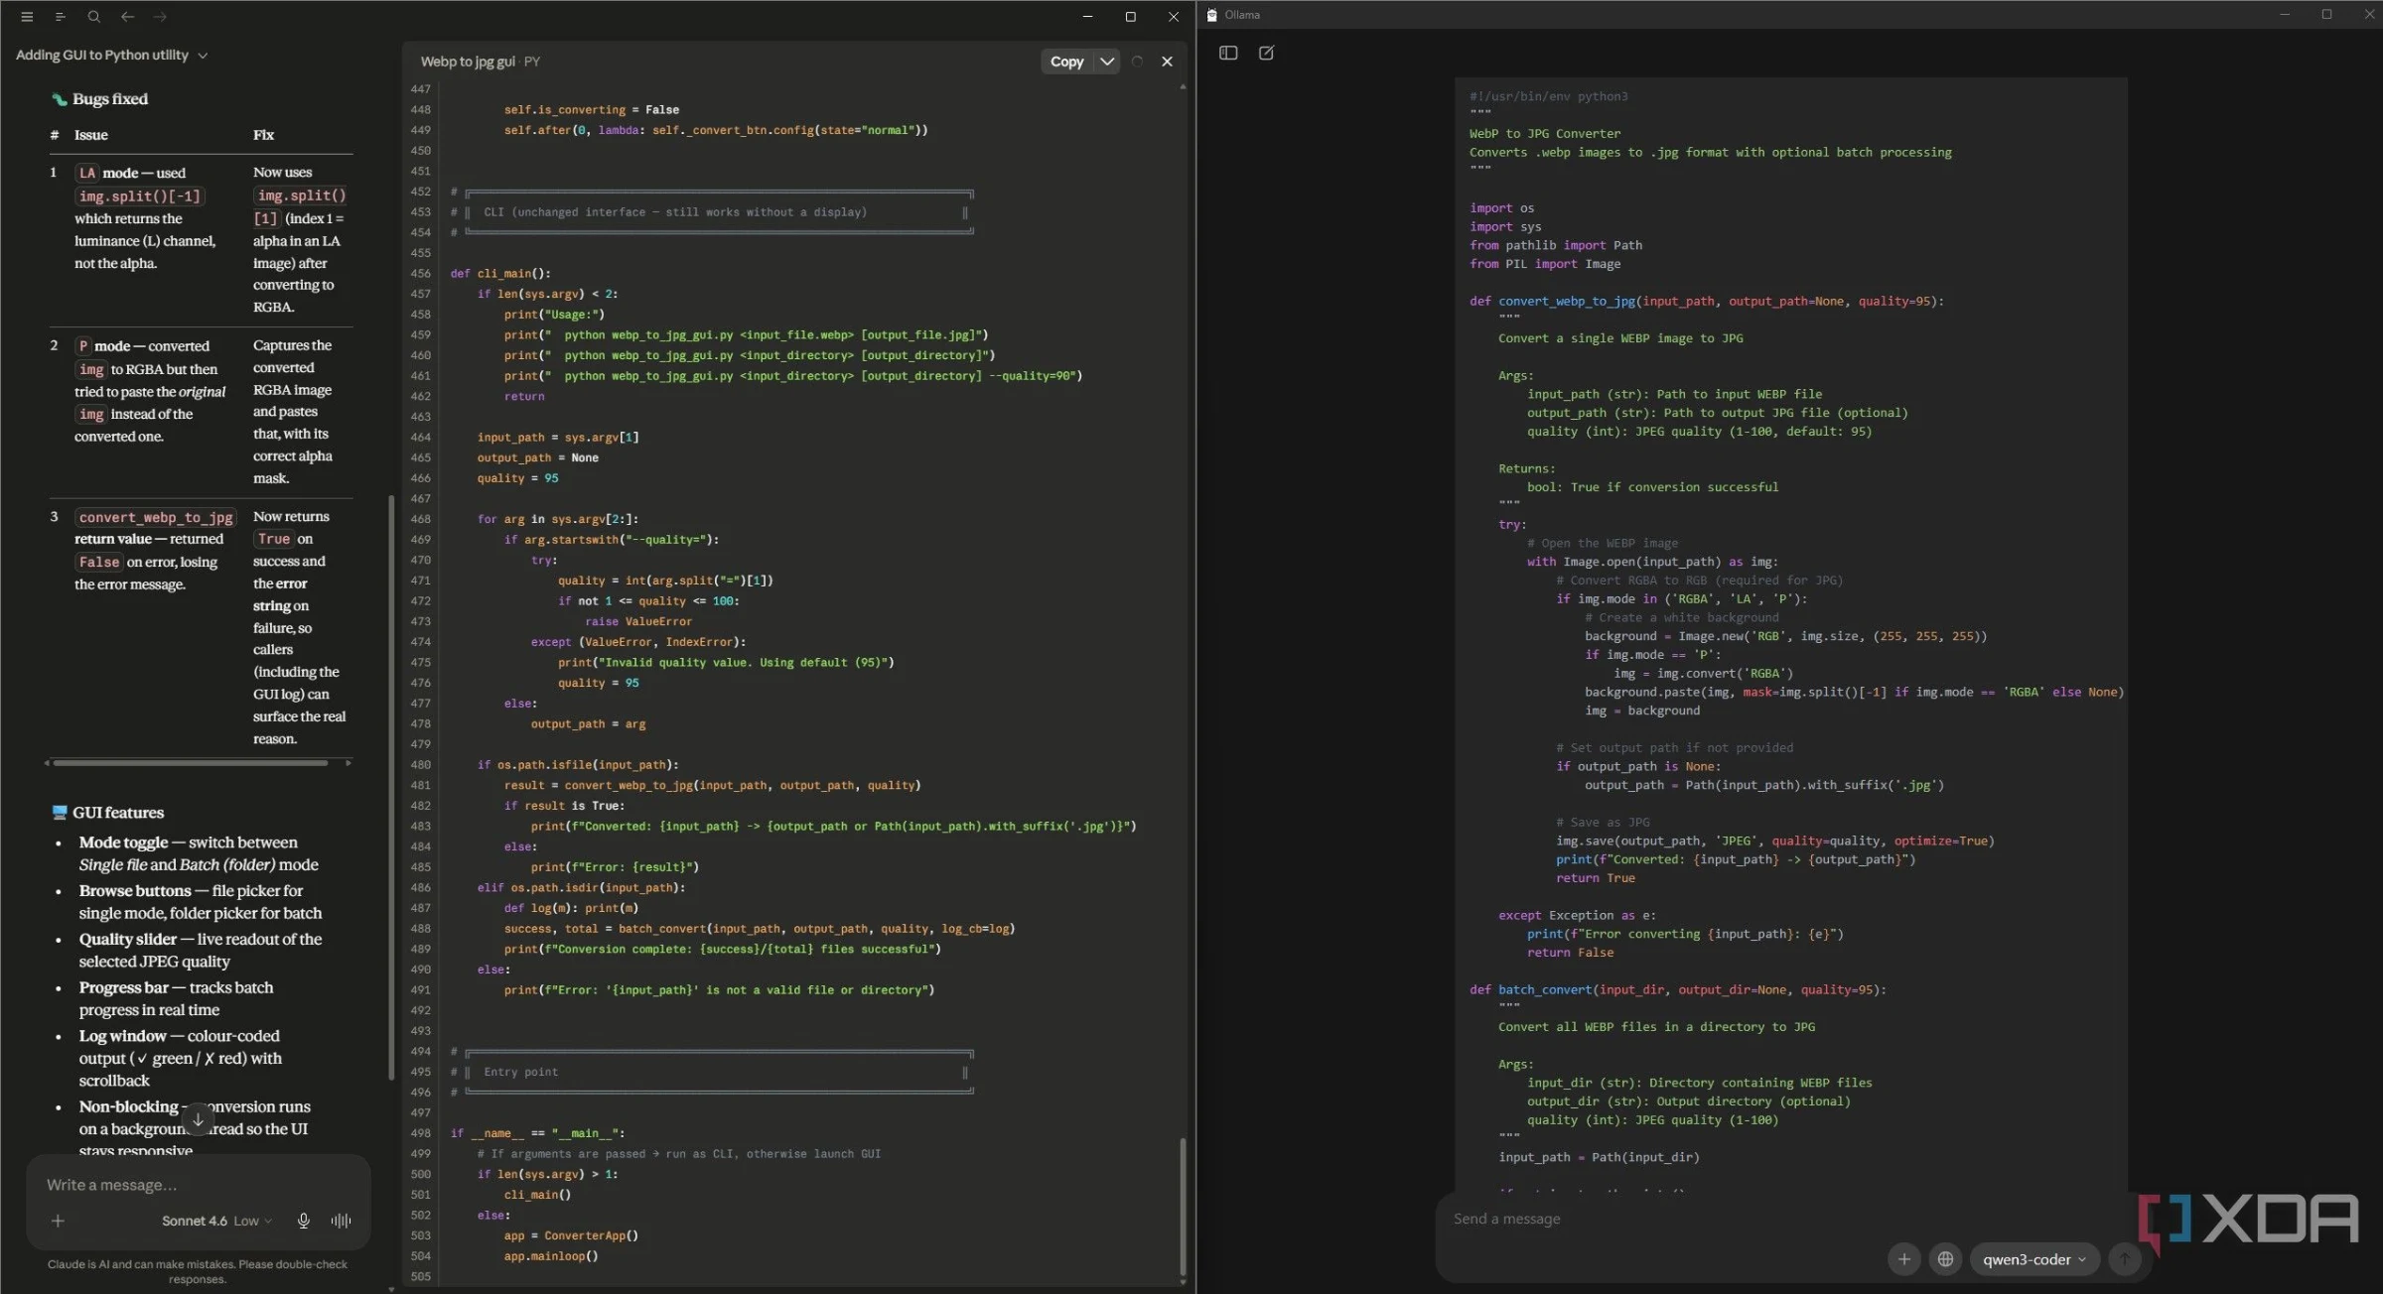Open search in the Claude window

[93, 17]
